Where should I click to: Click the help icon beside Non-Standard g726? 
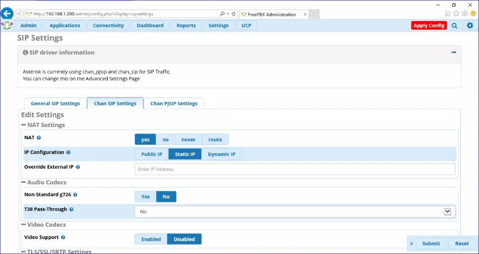[x=75, y=195]
